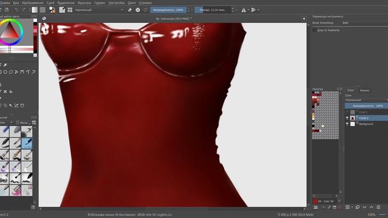Select the polyline tool in toolbox

[x=16, y=72]
